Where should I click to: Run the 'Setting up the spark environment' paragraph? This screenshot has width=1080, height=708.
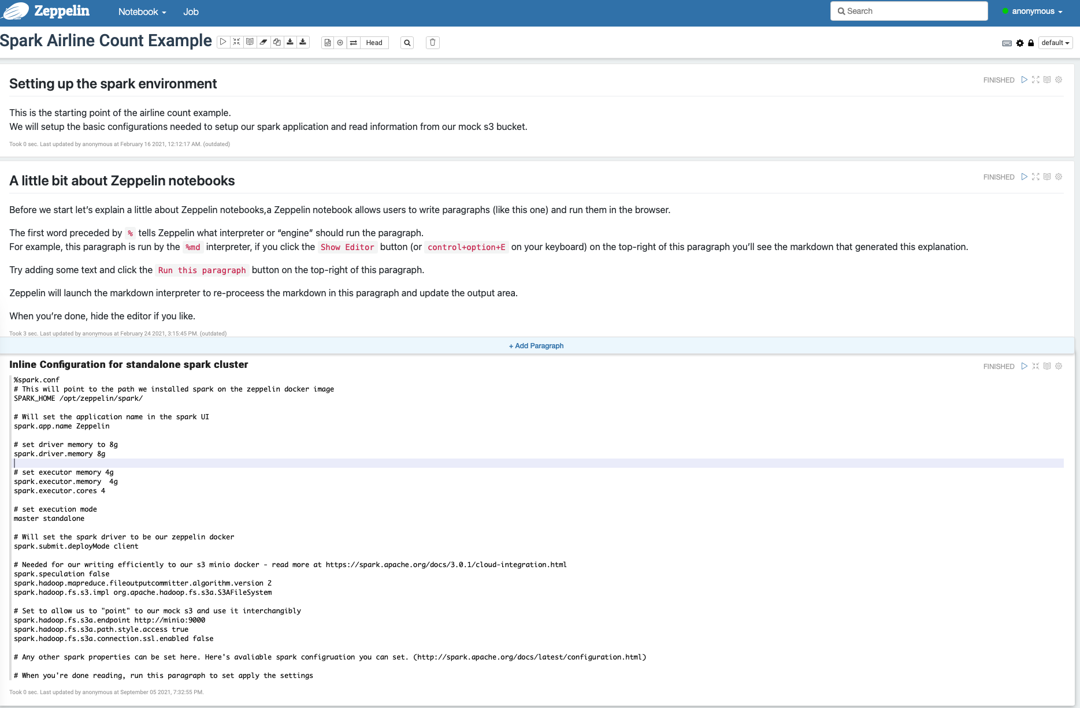(1025, 80)
